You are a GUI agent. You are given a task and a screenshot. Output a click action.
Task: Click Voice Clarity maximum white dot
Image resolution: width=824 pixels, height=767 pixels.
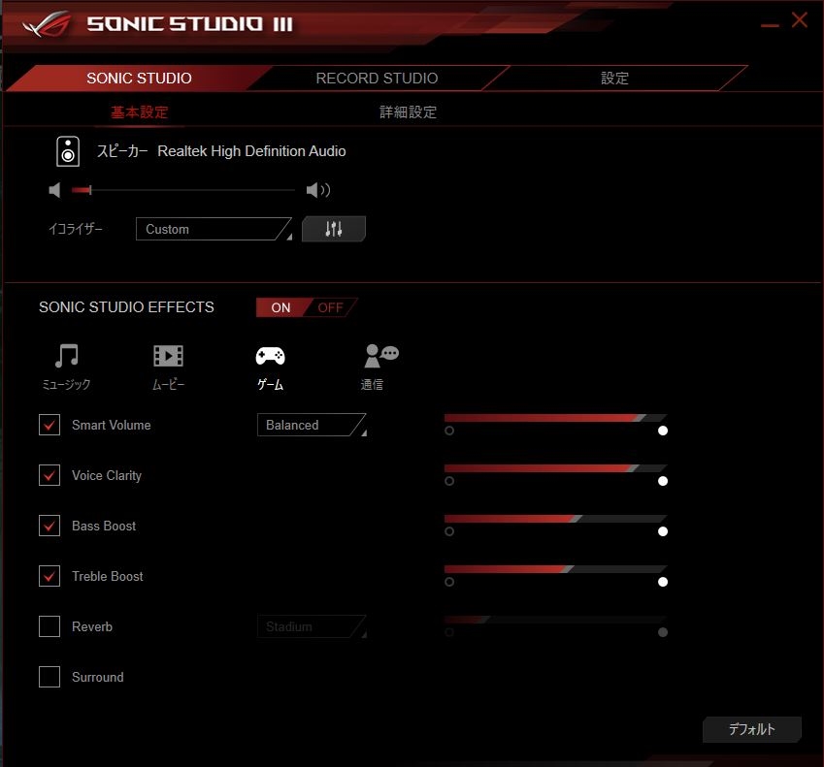tap(663, 481)
